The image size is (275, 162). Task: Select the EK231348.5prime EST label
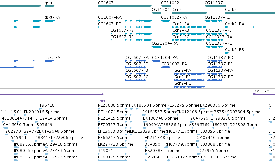click(163, 138)
